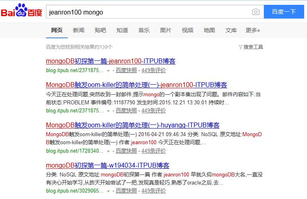
Task: Click the 百度为您找到相关结果约139个 text
Action: click(x=79, y=47)
